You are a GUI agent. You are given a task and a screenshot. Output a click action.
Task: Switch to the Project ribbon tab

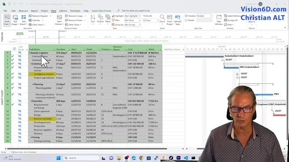point(44,11)
